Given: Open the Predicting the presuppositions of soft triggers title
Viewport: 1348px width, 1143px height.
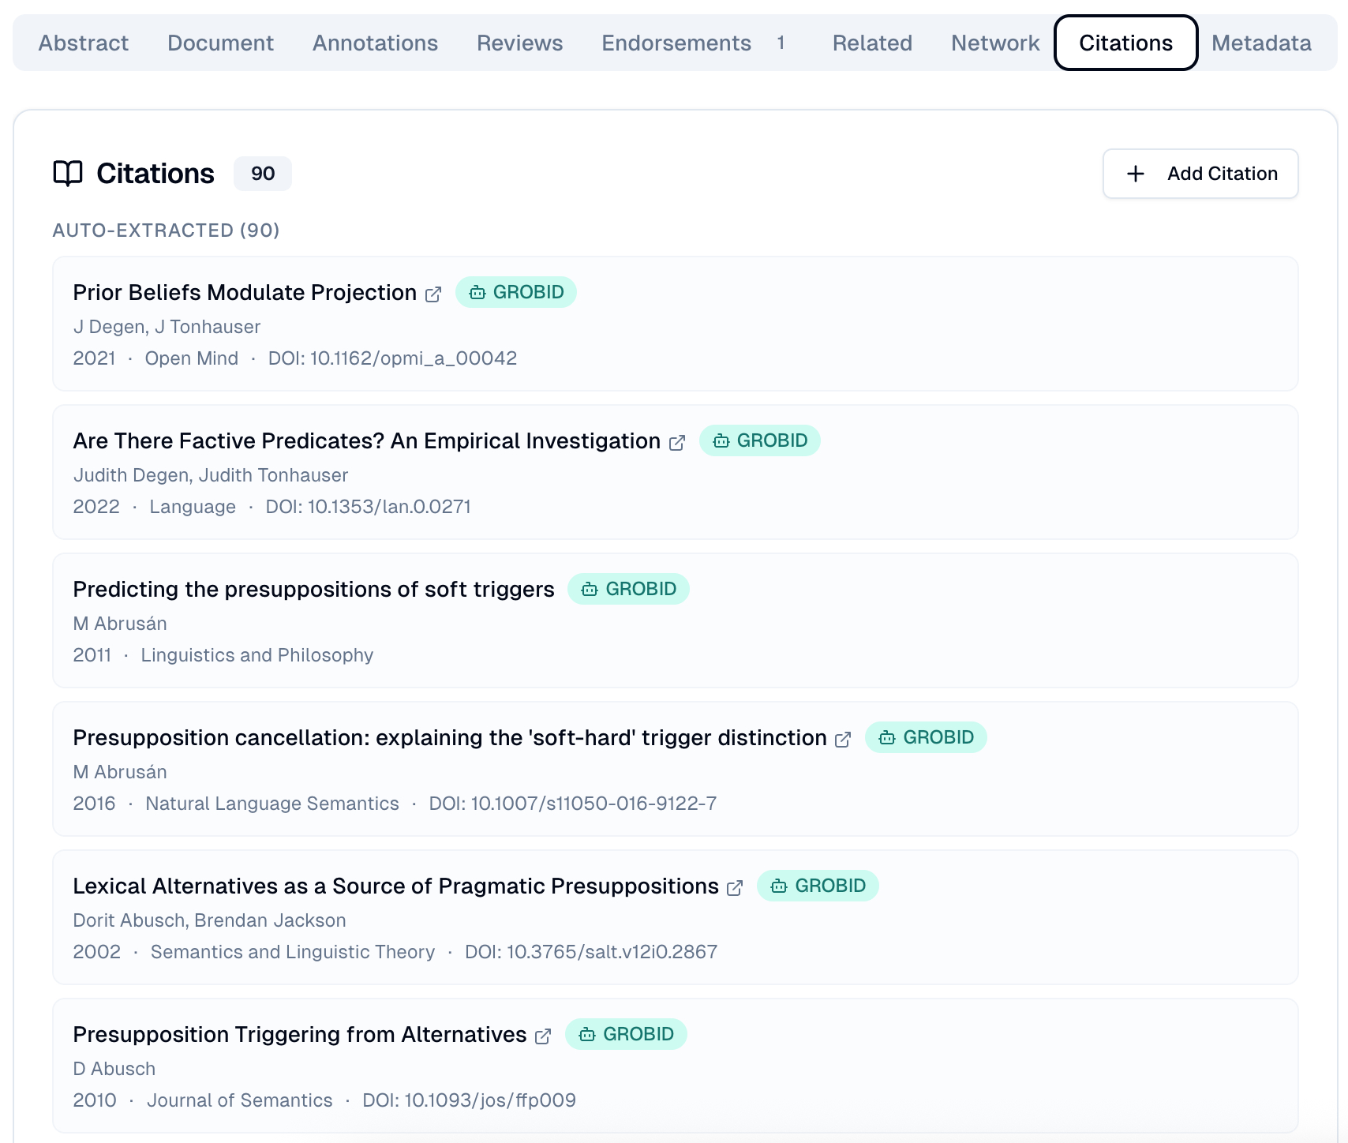Looking at the screenshot, I should (313, 589).
